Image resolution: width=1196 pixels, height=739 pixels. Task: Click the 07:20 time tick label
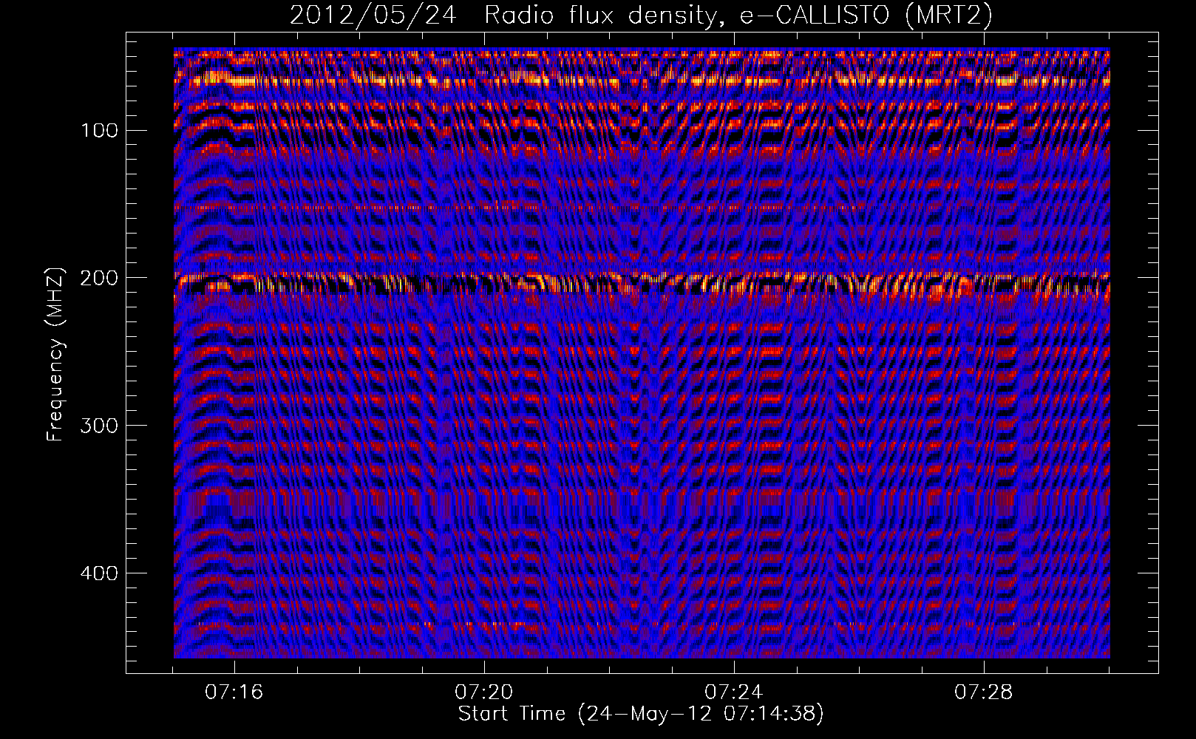[x=484, y=692]
